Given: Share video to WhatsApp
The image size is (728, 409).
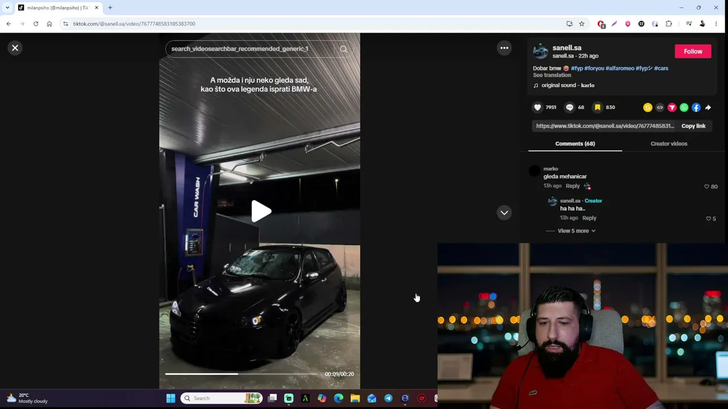Looking at the screenshot, I should click(x=684, y=107).
